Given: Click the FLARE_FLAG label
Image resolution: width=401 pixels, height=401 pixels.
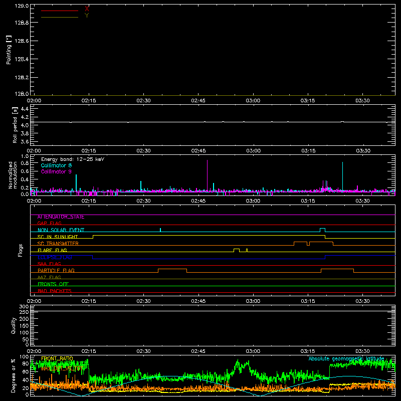Looking at the screenshot, I should click(52, 250).
